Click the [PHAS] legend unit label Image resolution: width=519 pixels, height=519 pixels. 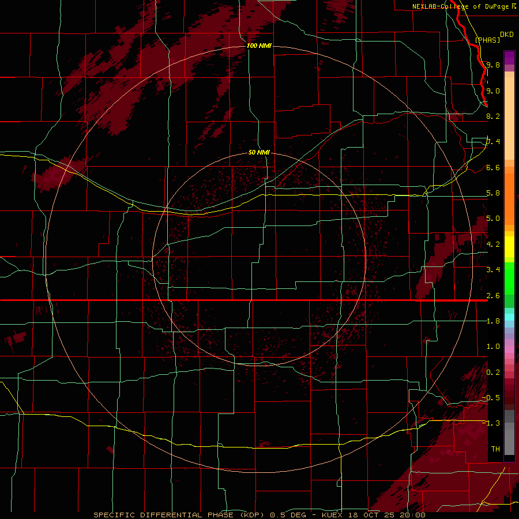[487, 40]
